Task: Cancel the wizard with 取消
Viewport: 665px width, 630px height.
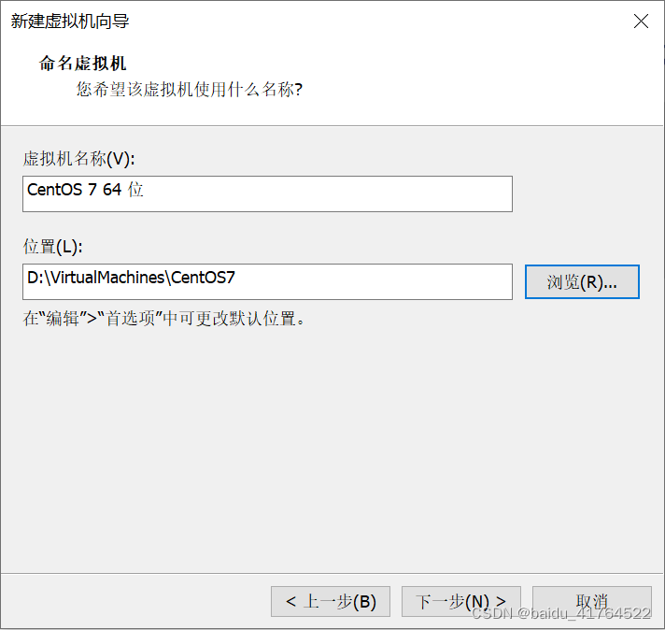Action: click(x=592, y=602)
